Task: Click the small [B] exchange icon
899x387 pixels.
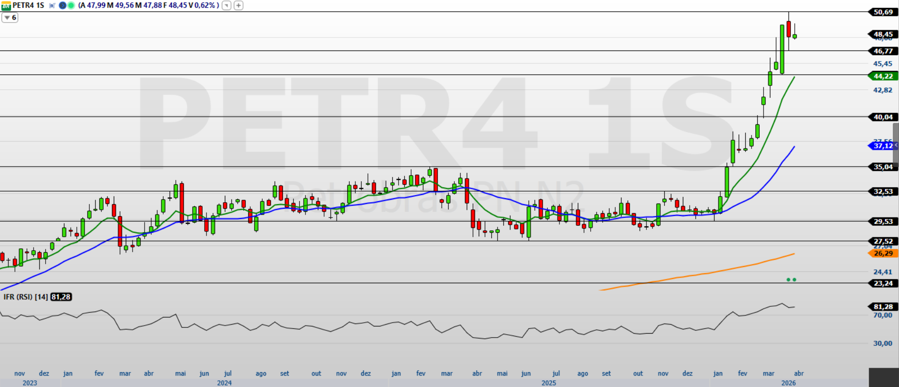Action: (x=52, y=5)
